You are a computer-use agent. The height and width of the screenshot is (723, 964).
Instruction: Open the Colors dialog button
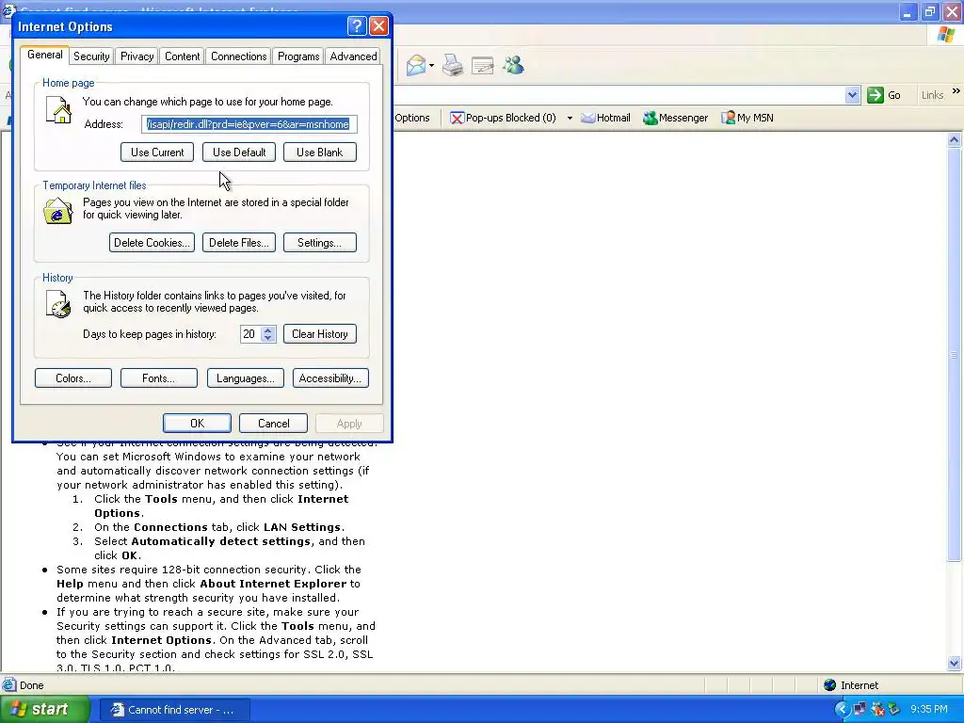[x=73, y=378]
